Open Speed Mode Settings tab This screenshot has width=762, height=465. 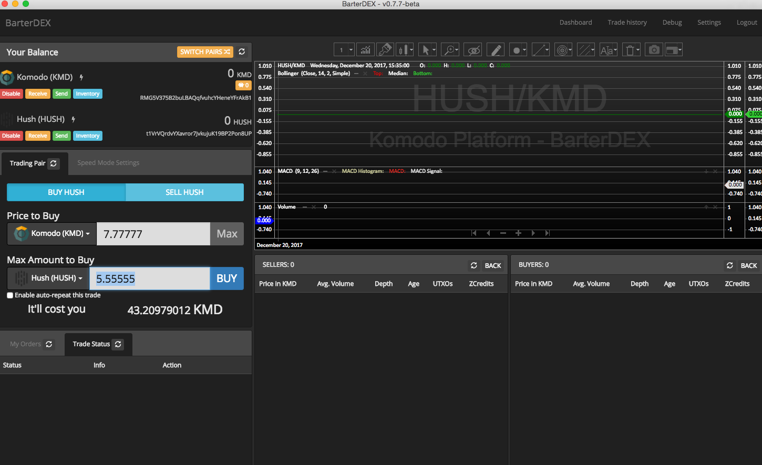point(108,163)
